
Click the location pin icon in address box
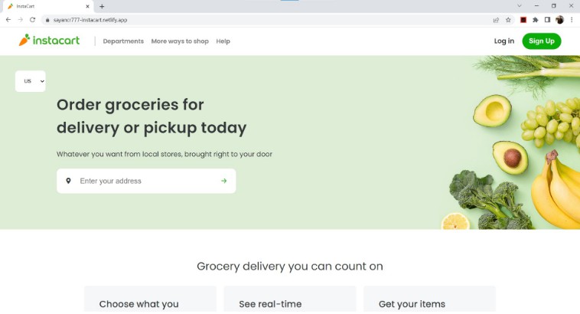[x=68, y=181]
